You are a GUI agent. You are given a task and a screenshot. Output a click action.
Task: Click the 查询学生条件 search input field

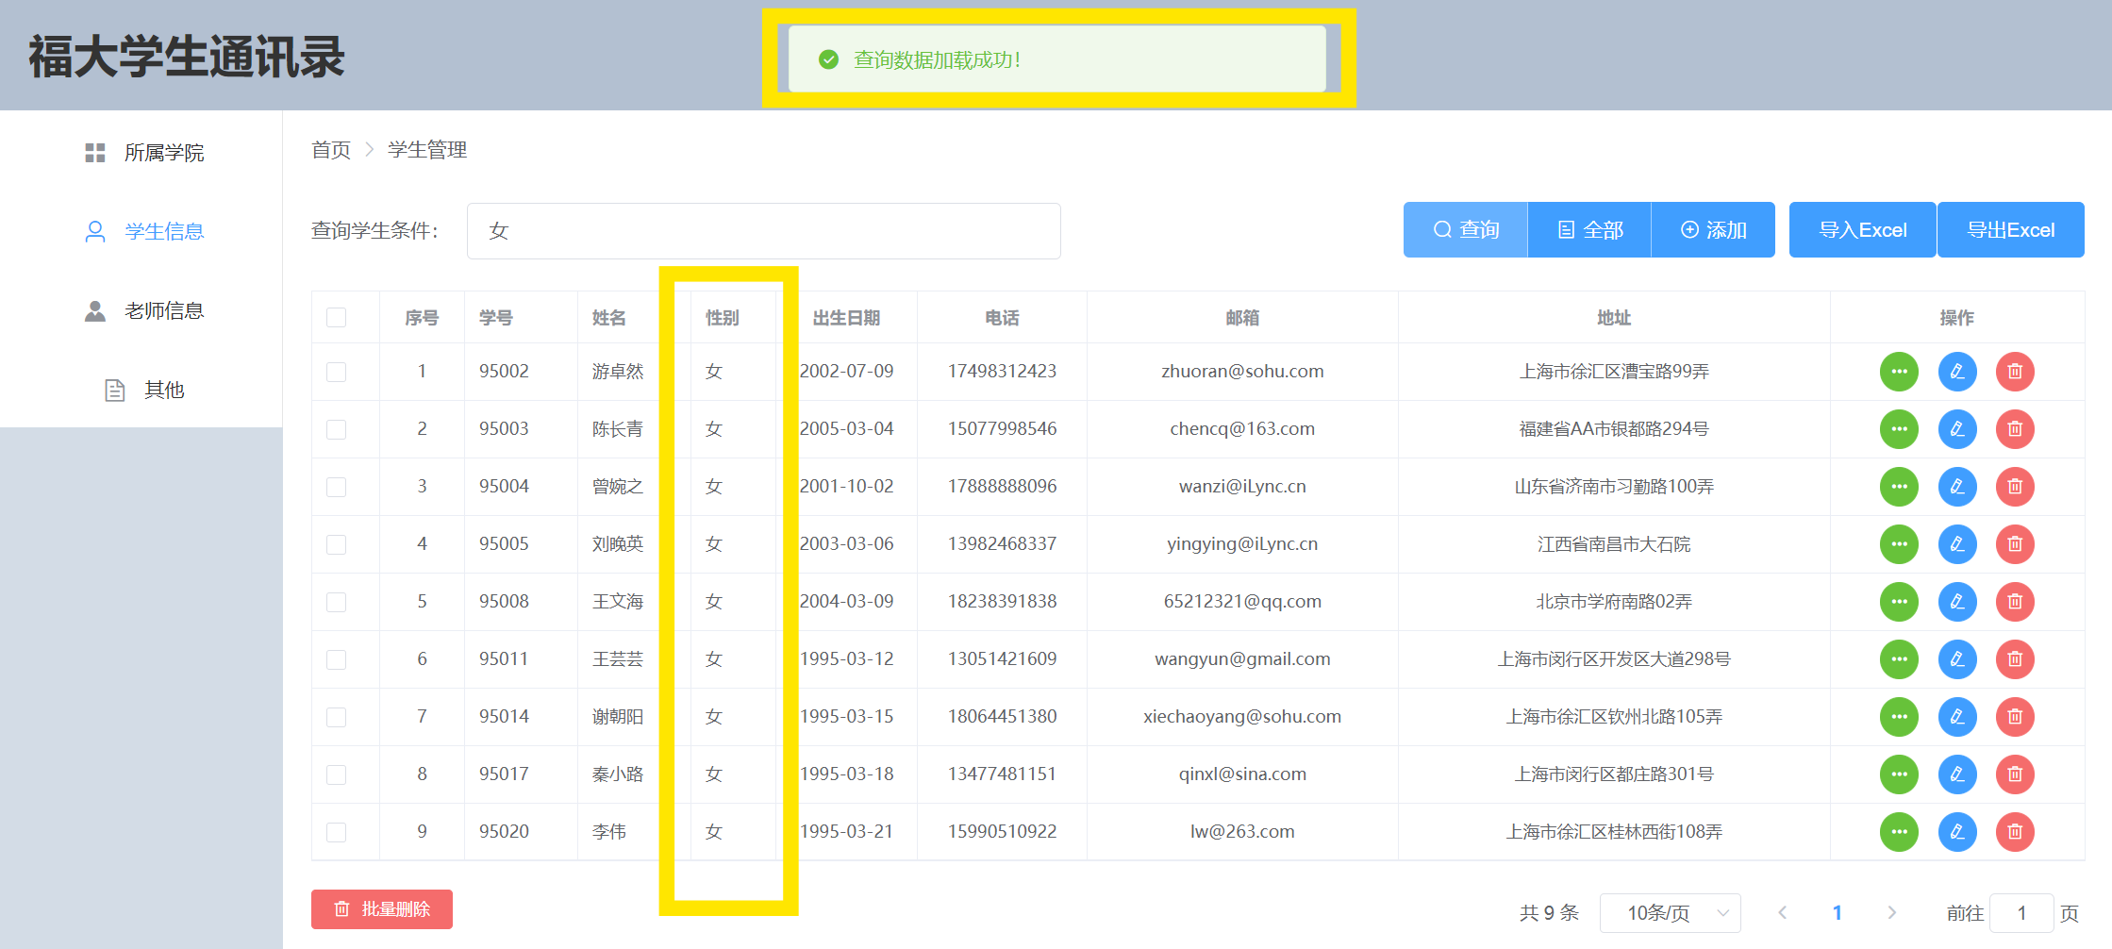(x=763, y=231)
